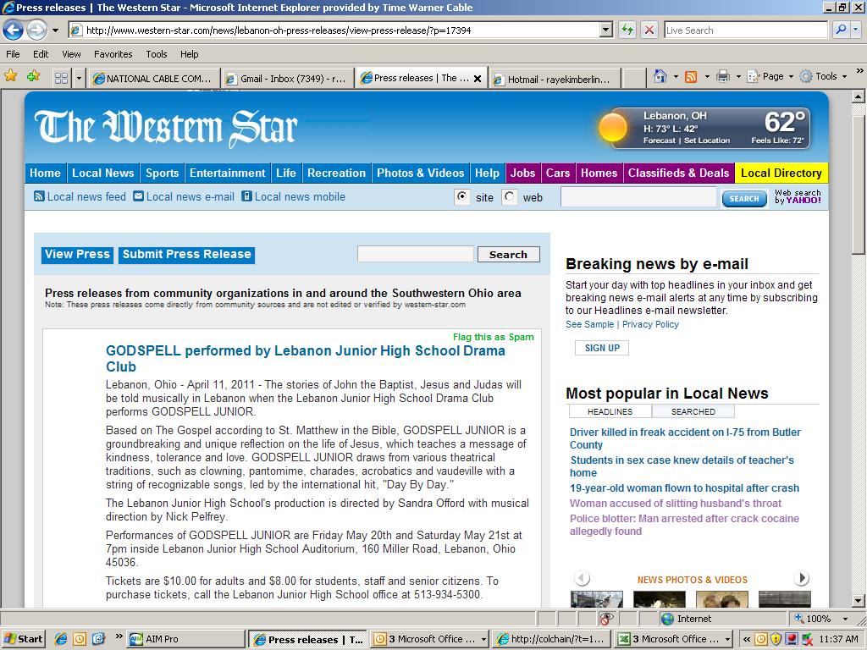
Task: Open the Page menu dropdown
Action: [770, 77]
